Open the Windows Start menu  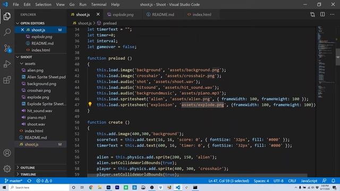4,187
